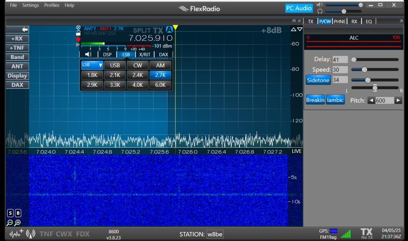Adjust the CW Speed slider

coord(375,70)
